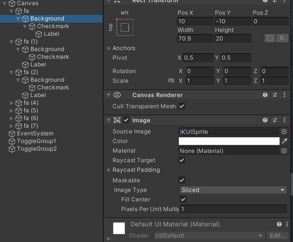
Task: Click the R button in Rect Transform
Action: coord(282,38)
